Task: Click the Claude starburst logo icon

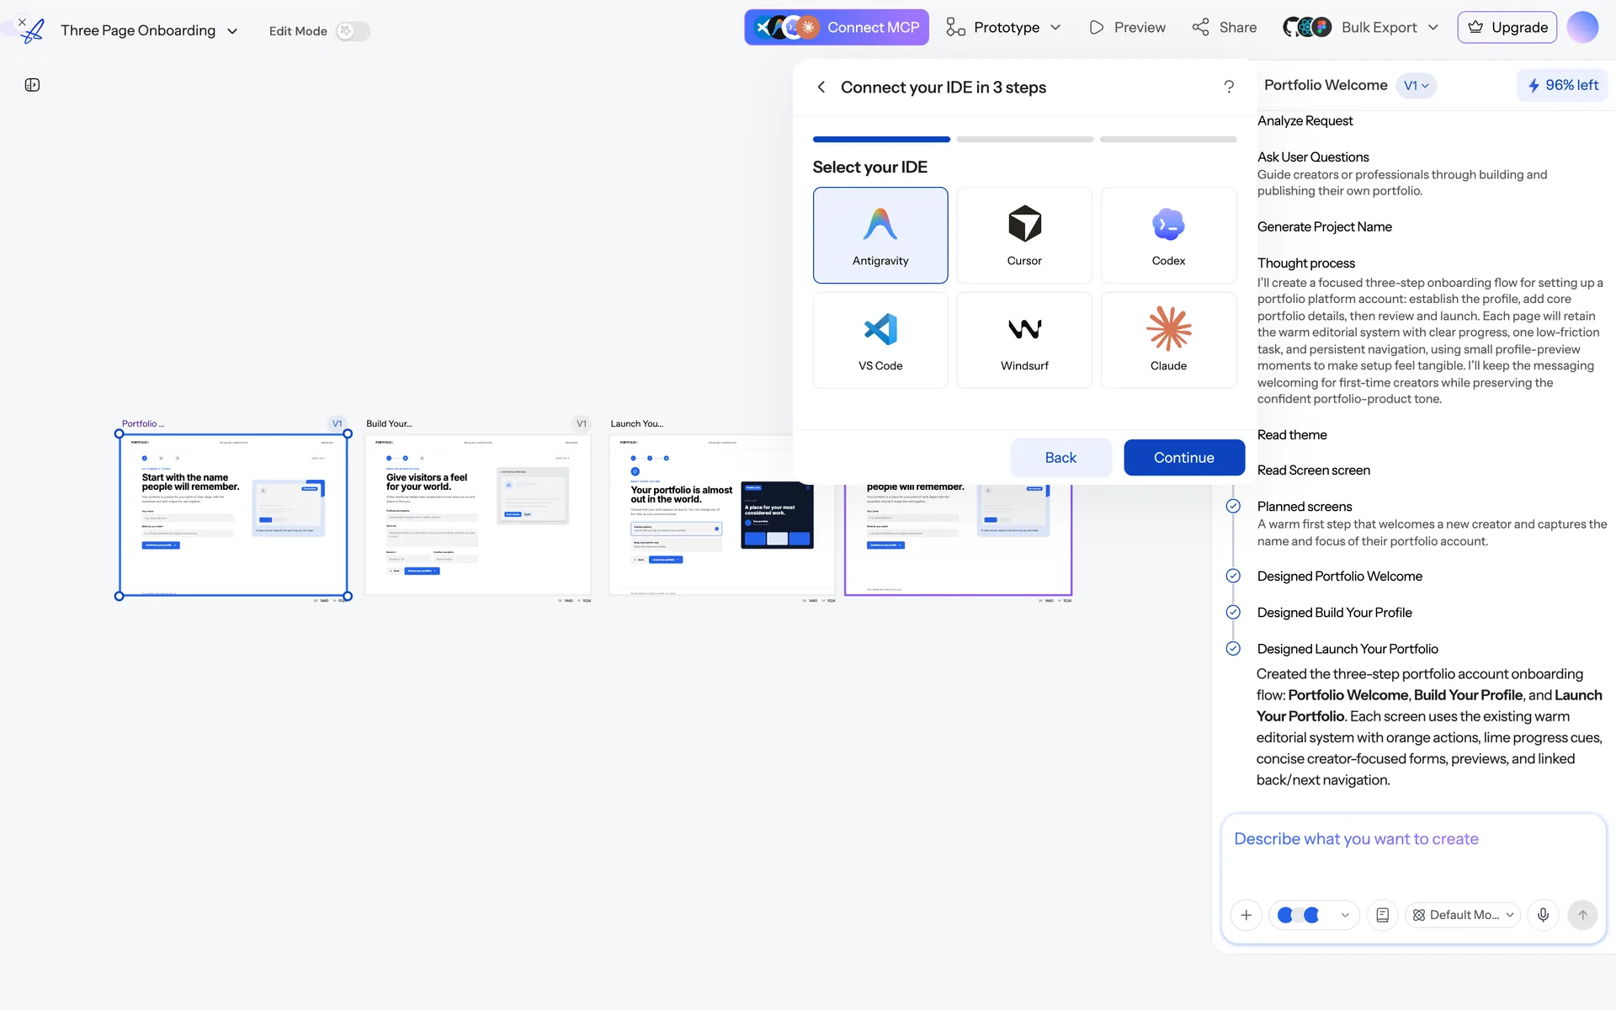Action: [1168, 328]
